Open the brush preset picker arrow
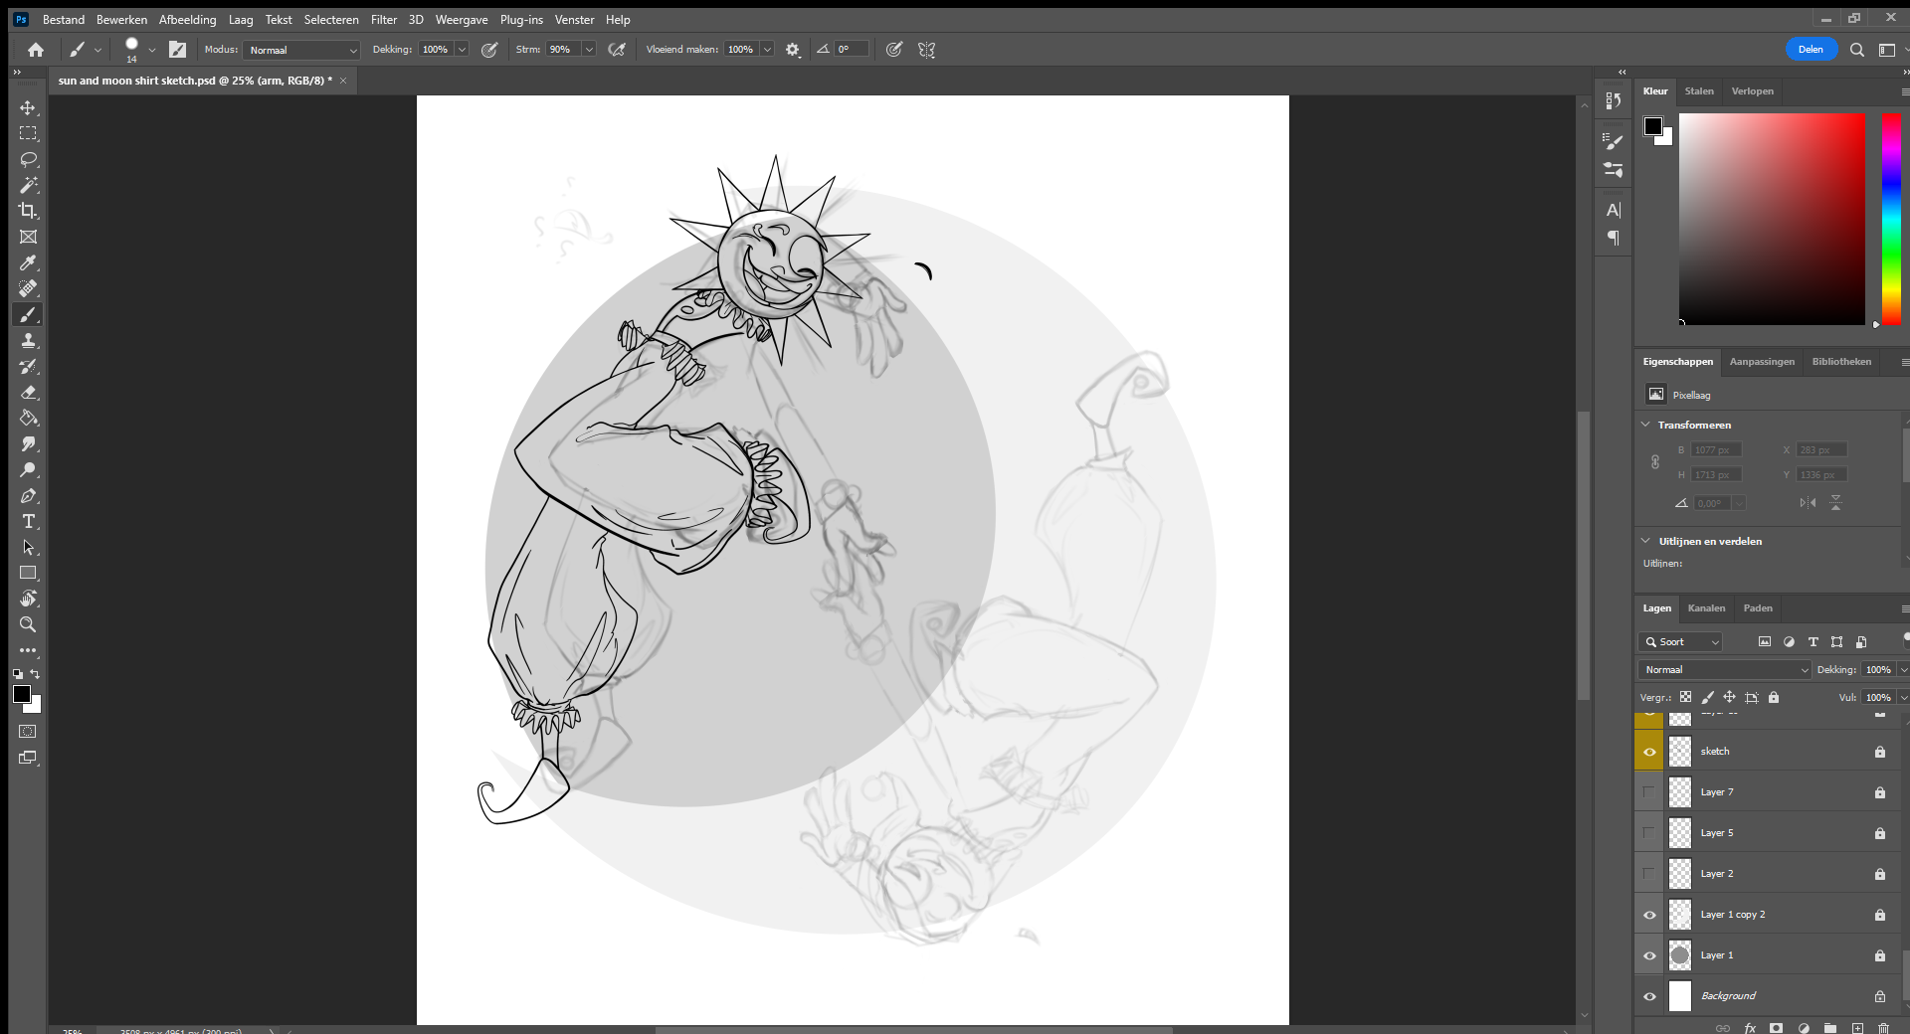This screenshot has width=1910, height=1034. pyautogui.click(x=152, y=50)
